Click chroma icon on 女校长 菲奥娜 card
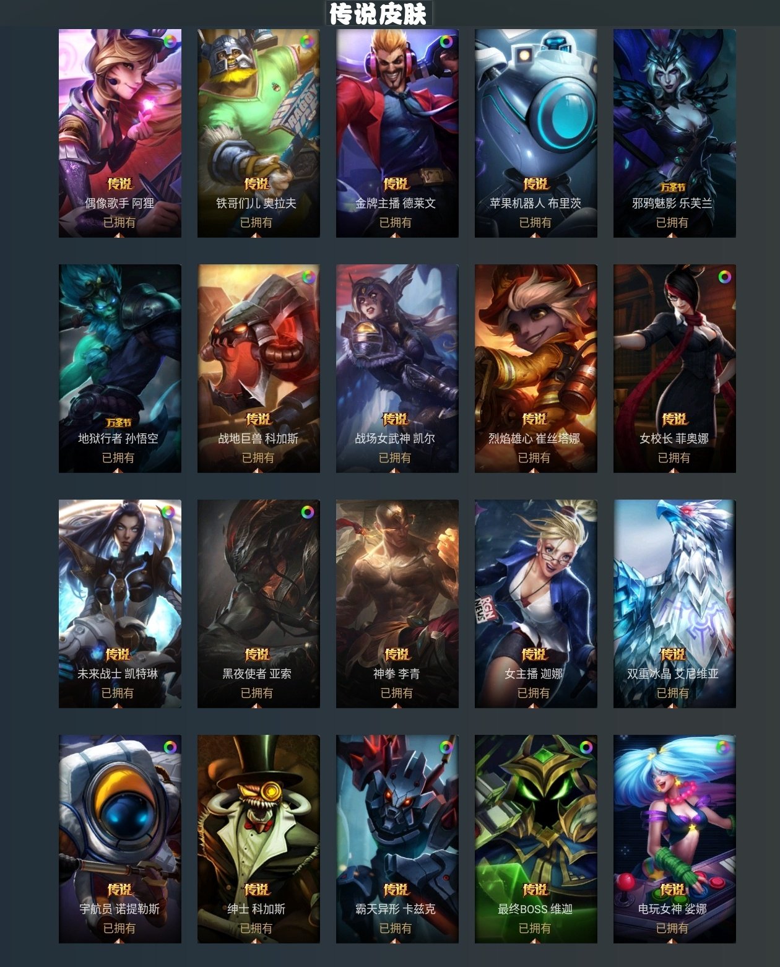 (724, 277)
